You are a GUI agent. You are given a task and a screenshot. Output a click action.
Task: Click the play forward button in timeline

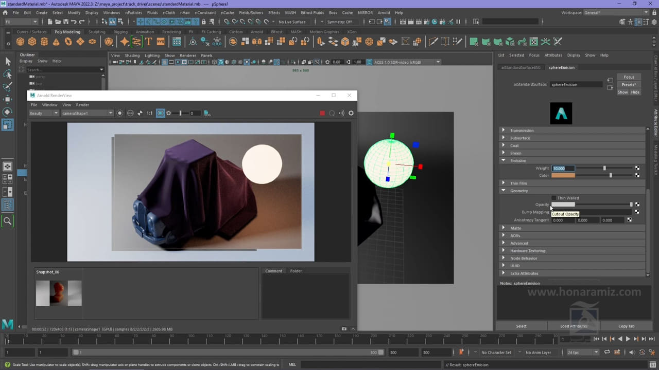click(628, 339)
